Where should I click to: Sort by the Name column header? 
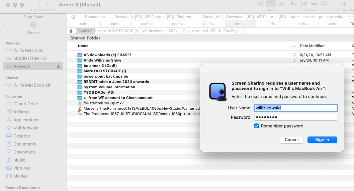83,46
